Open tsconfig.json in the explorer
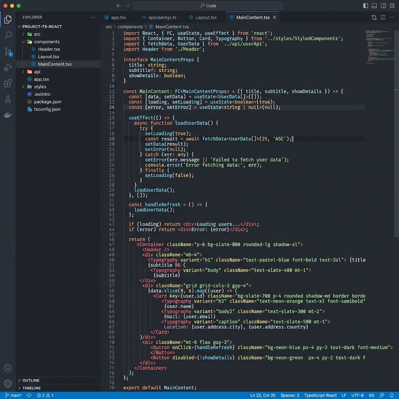Viewport: 399px width, 399px height. 47,109
